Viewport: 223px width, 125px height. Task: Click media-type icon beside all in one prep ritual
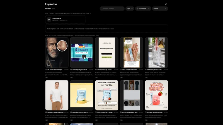click(96, 70)
